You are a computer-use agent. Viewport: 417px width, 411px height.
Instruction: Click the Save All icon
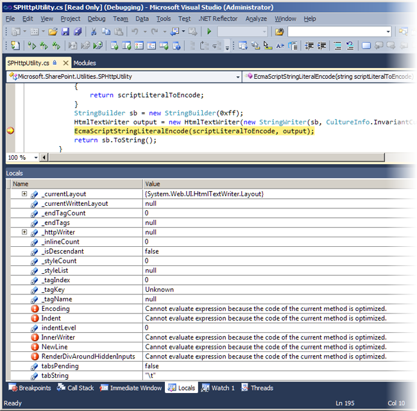(76, 31)
